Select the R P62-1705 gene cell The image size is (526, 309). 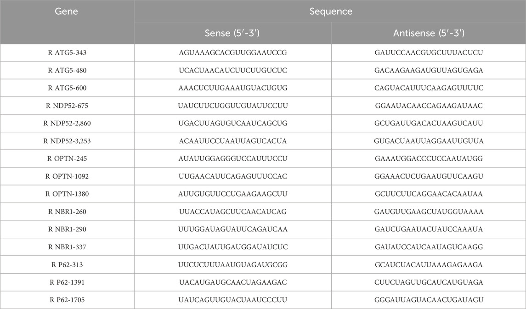point(67,300)
